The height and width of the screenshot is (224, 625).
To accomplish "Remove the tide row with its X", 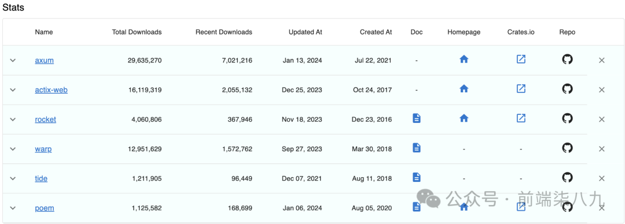I will (602, 178).
